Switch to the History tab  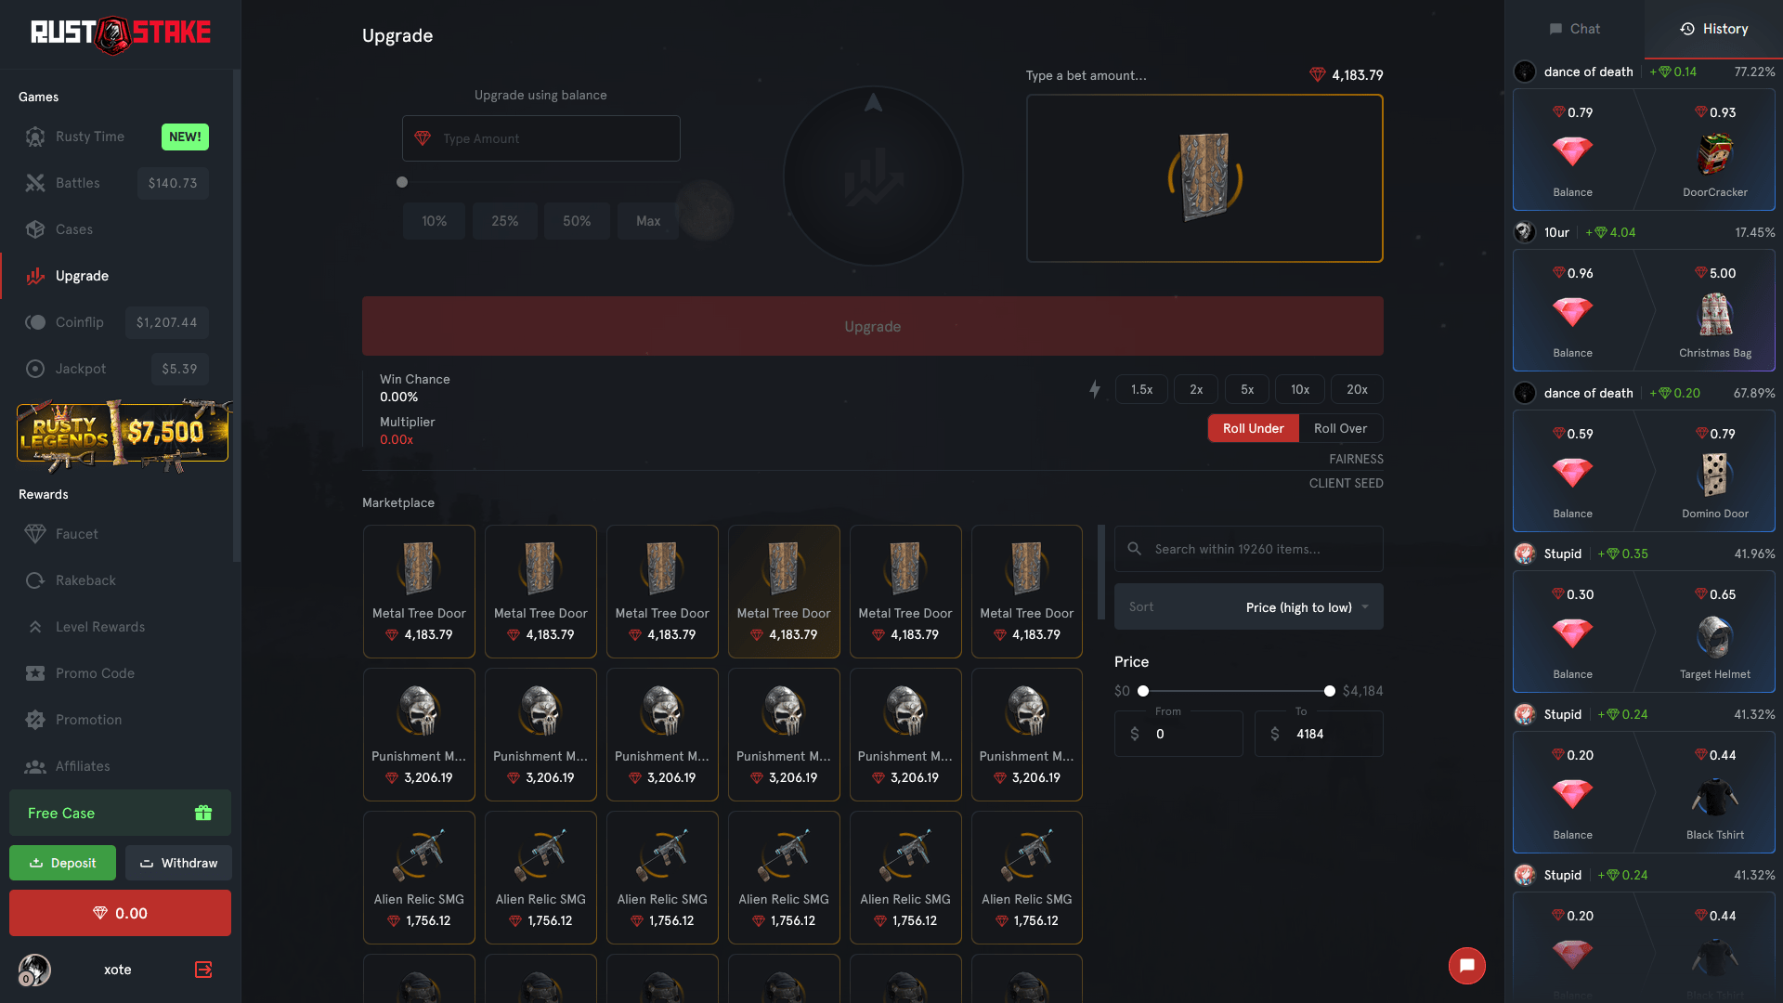[1713, 29]
